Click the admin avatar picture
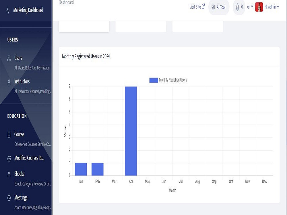287x215 pixels. 259,7
